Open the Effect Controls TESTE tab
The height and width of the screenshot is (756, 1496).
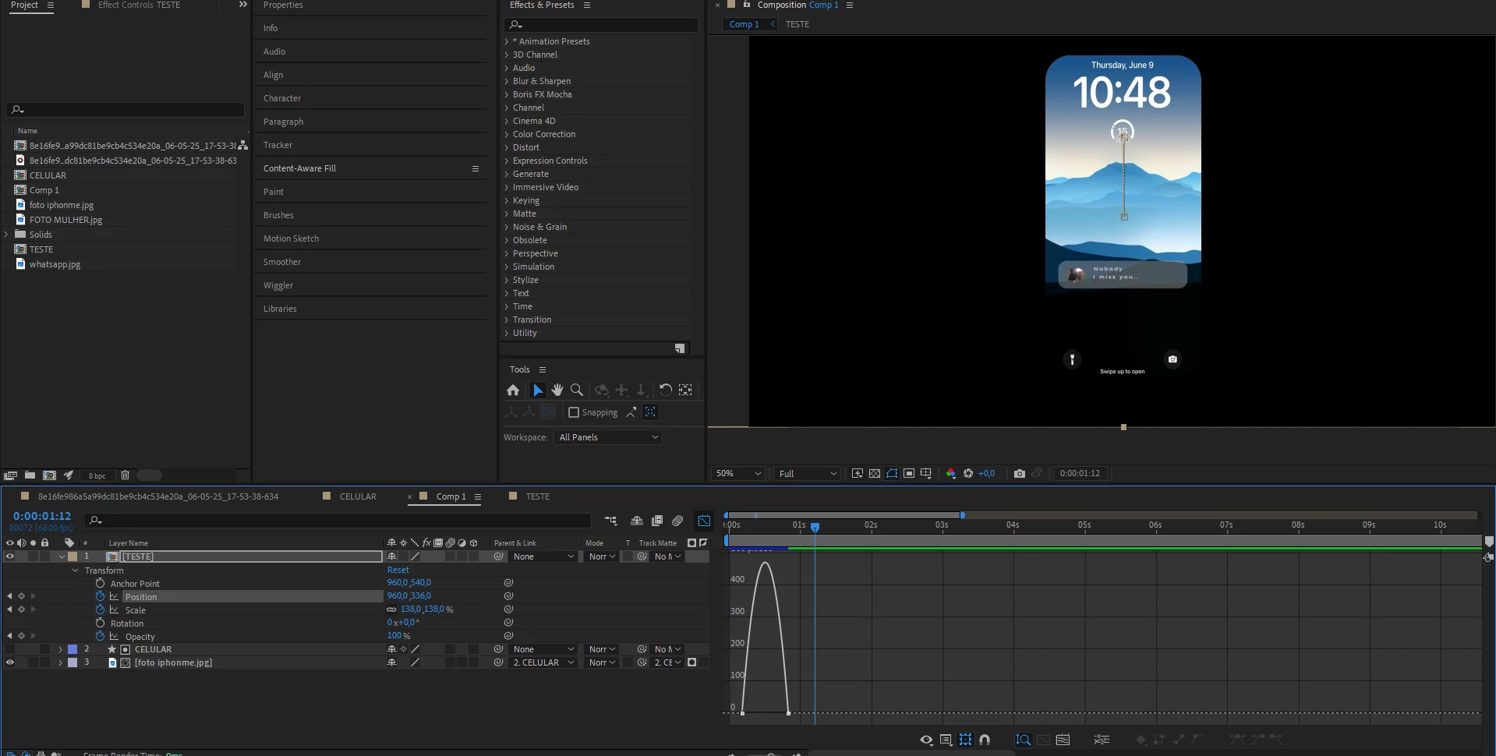pos(139,5)
